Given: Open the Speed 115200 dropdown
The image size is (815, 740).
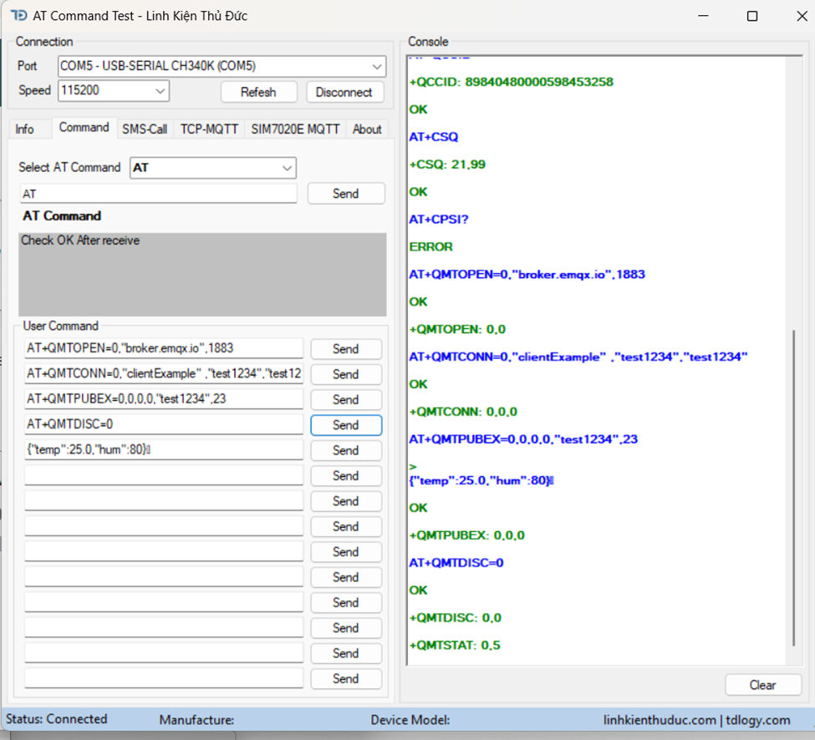Looking at the screenshot, I should 160,91.
